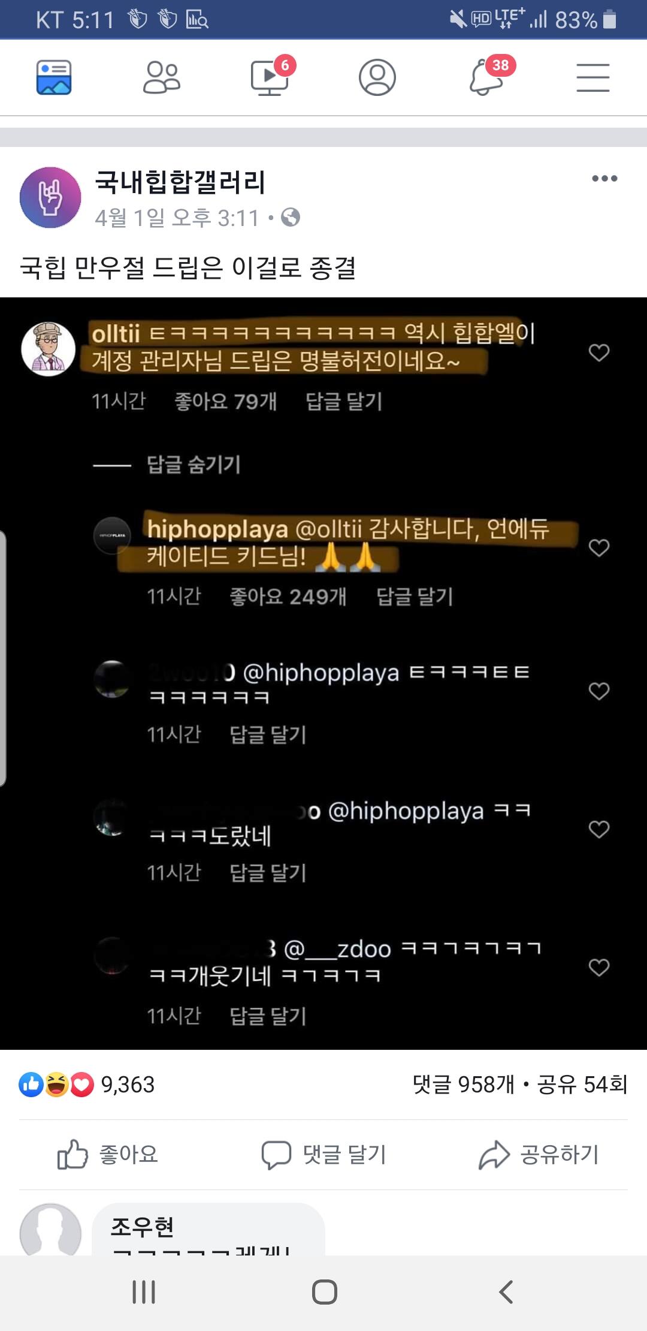This screenshot has width=647, height=1331.
Task: Tap the 댓글 달기 comment button
Action: click(x=323, y=1154)
